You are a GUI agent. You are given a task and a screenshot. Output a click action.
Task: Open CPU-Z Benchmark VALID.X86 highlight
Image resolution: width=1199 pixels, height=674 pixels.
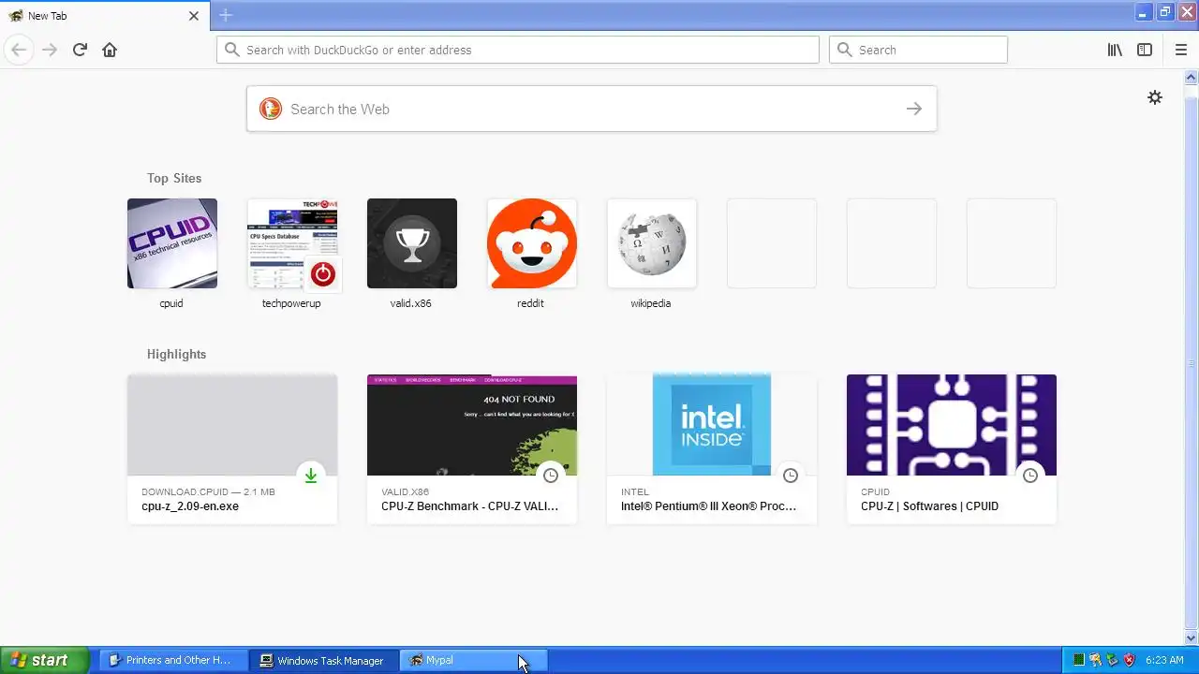(x=472, y=448)
